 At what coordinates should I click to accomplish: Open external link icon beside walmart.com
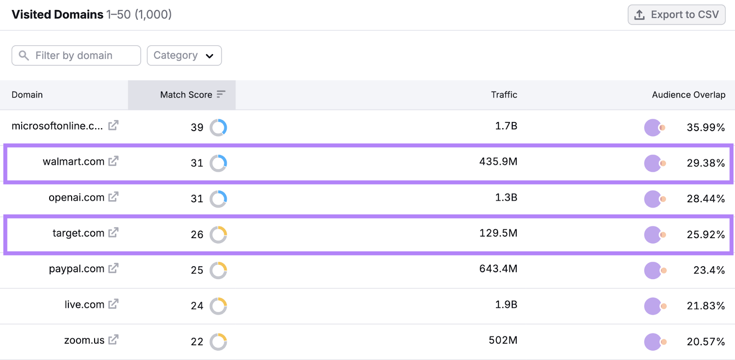click(113, 161)
